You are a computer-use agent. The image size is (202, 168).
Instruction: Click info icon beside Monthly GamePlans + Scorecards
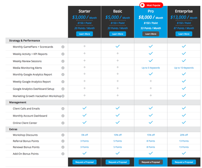(x=63, y=47)
